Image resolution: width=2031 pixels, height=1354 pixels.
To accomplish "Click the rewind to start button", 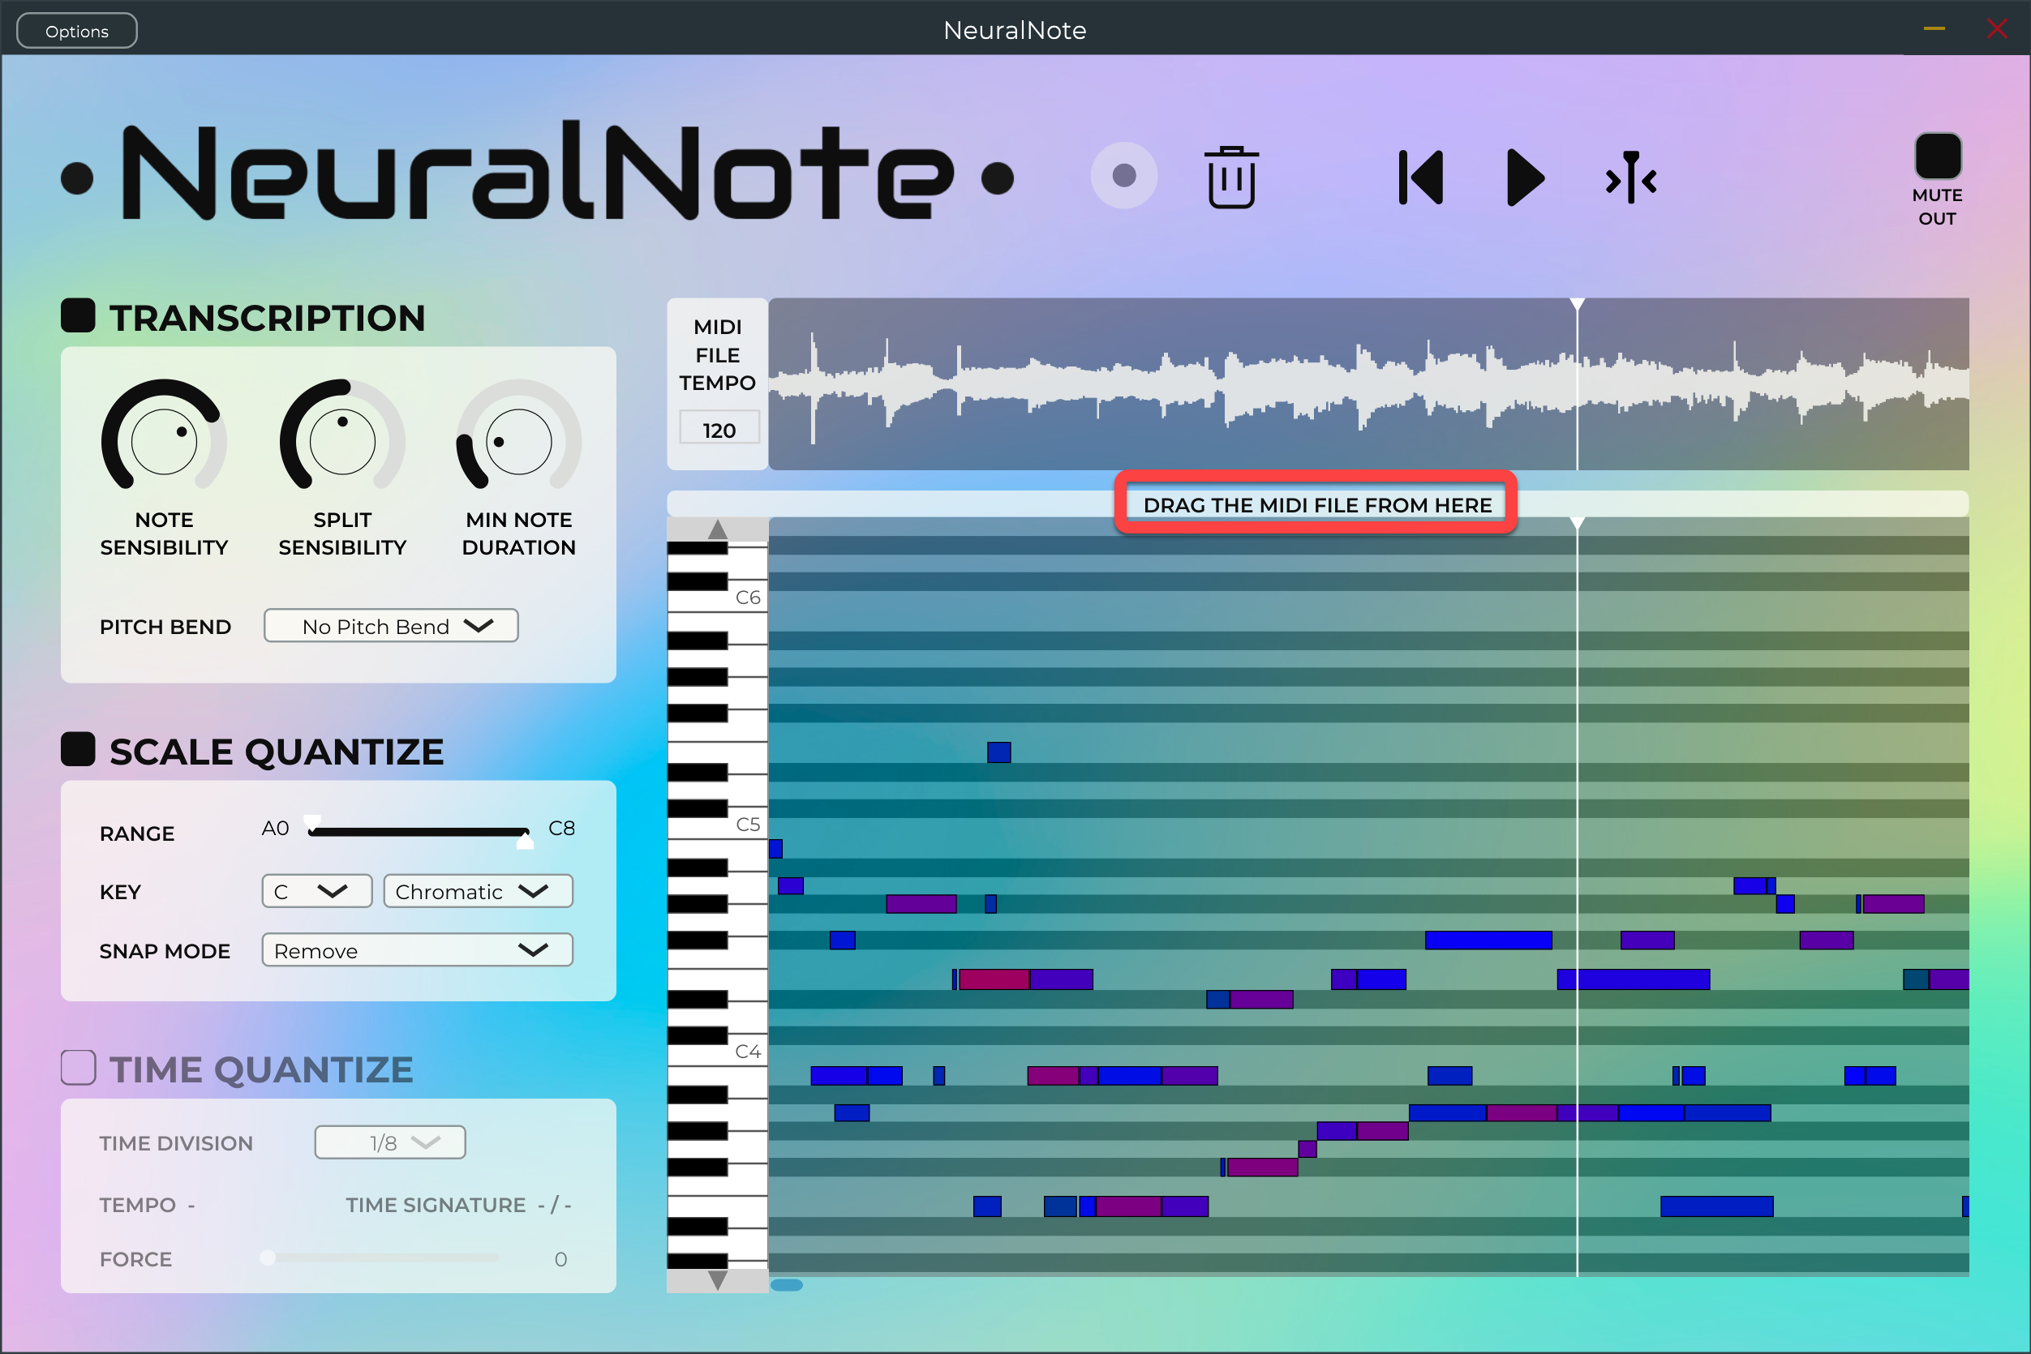I will pyautogui.click(x=1421, y=178).
